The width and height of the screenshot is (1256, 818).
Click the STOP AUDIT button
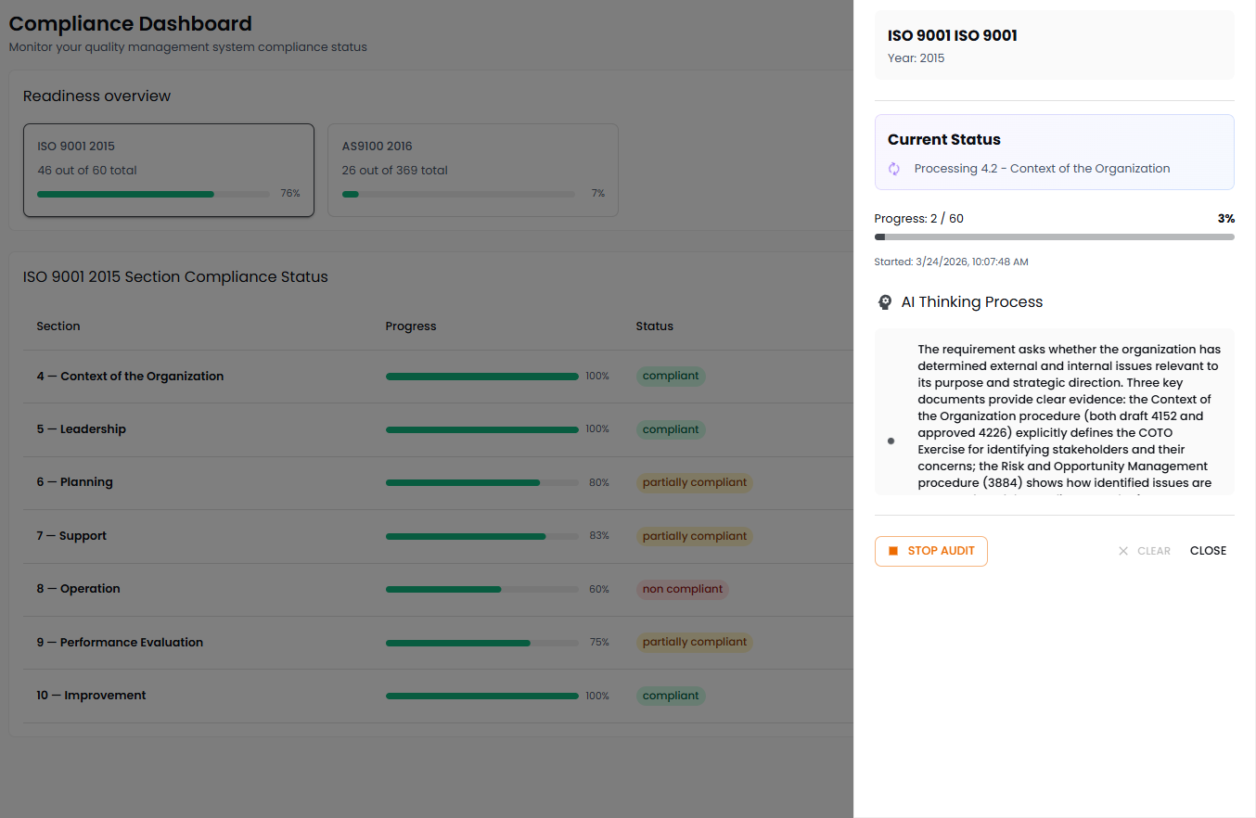click(930, 551)
